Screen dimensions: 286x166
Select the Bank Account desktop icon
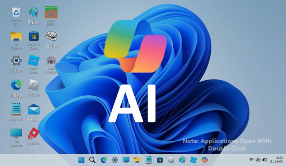51,60
